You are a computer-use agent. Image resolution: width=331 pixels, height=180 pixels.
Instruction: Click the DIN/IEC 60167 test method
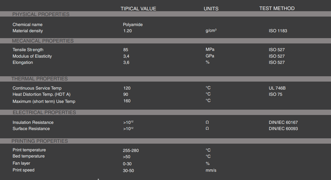283,122
